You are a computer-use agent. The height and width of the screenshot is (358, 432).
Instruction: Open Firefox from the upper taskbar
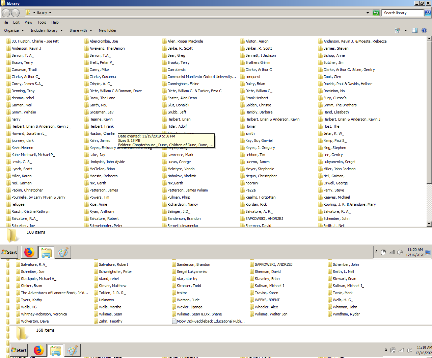tap(29, 252)
